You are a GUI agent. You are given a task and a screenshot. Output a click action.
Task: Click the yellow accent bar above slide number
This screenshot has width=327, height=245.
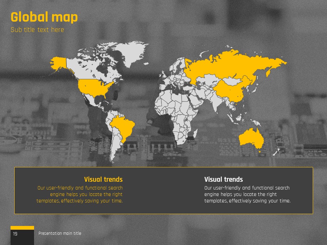click(x=22, y=228)
